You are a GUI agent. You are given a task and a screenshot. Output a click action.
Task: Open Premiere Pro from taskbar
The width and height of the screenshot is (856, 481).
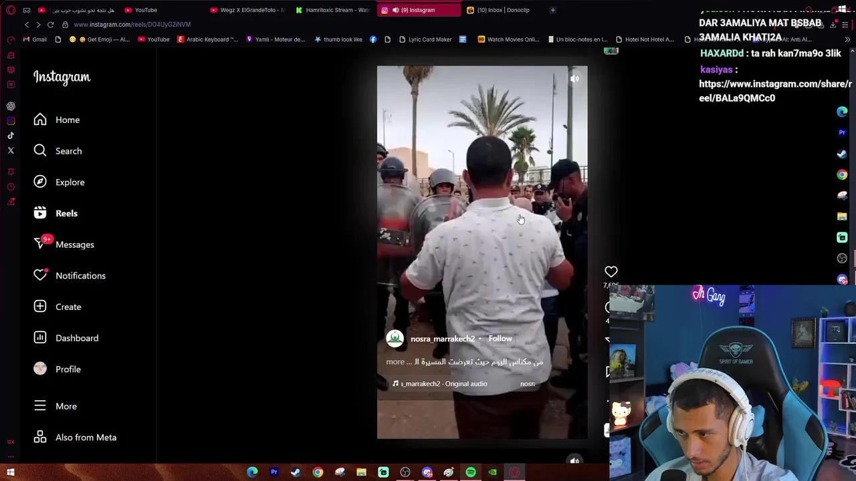[x=274, y=473]
